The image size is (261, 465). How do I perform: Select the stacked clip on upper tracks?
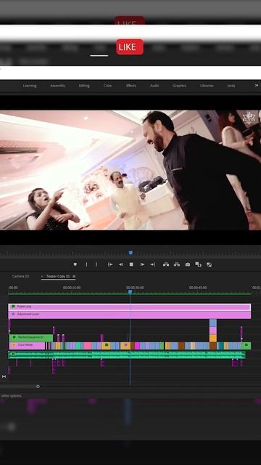click(213, 331)
